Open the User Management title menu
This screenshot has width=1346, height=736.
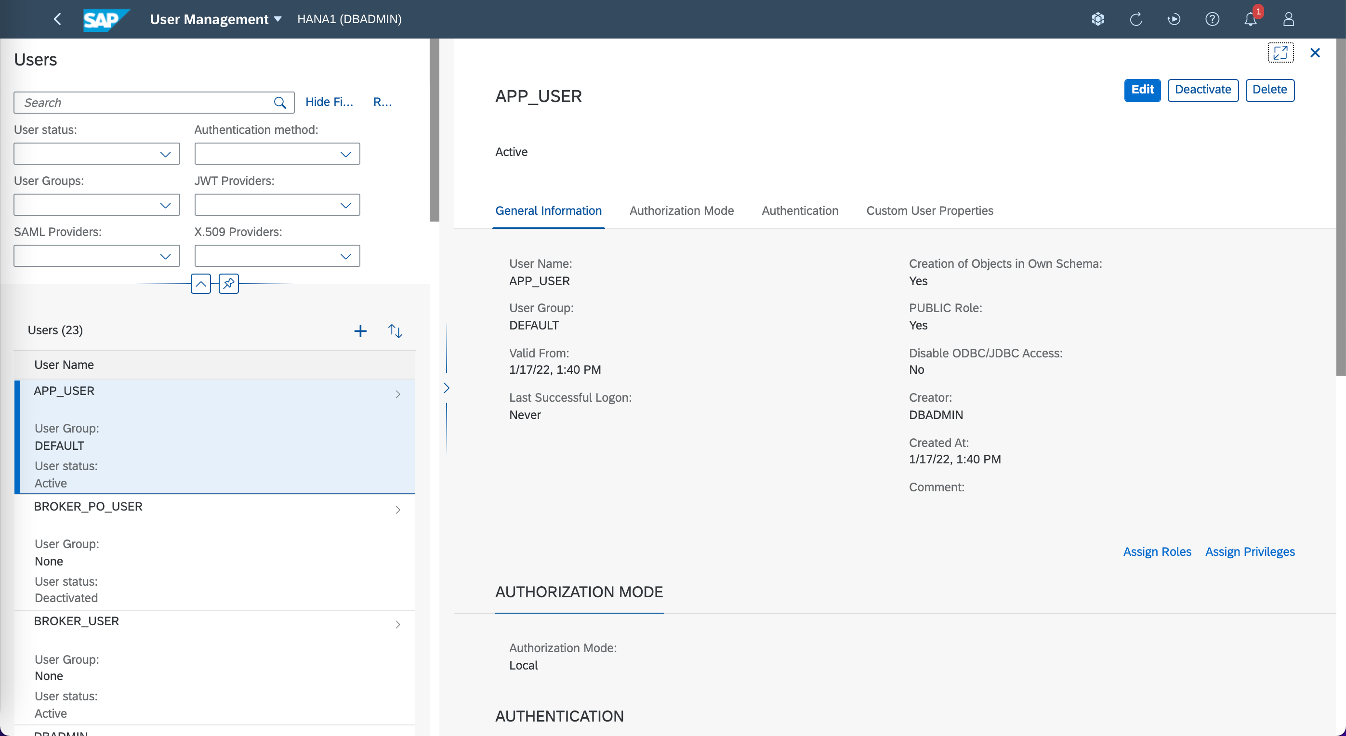215,19
